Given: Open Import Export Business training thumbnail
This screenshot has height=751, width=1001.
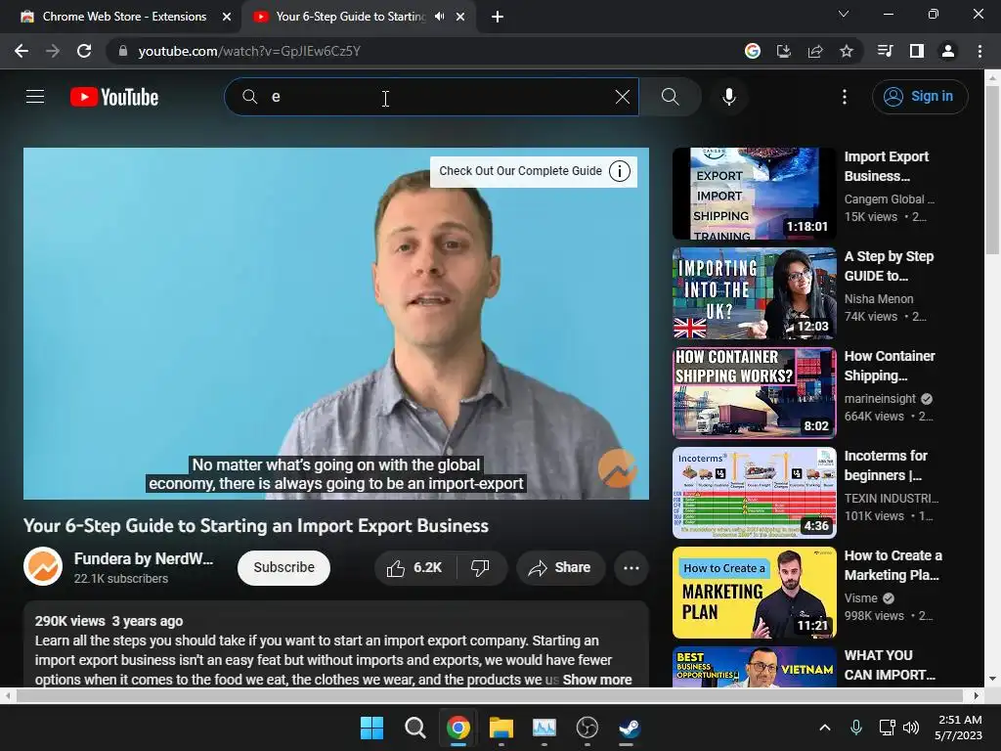Looking at the screenshot, I should (754, 194).
